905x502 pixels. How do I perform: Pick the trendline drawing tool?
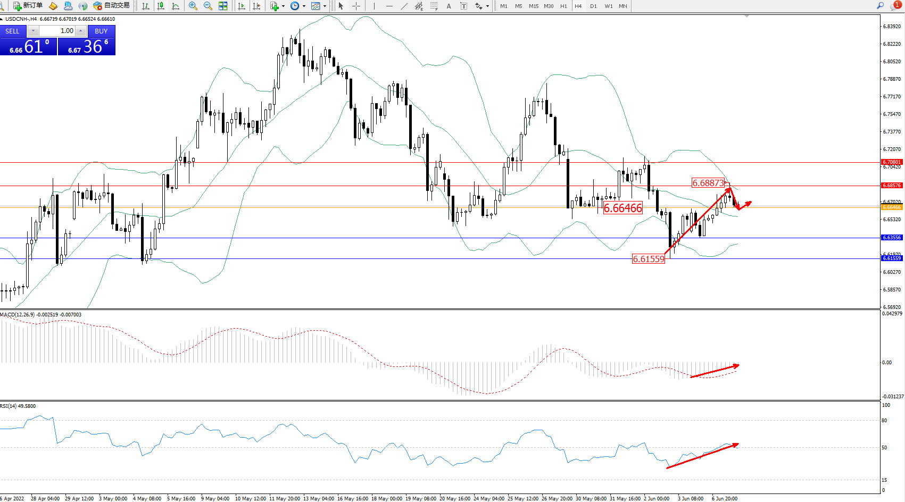pos(404,6)
